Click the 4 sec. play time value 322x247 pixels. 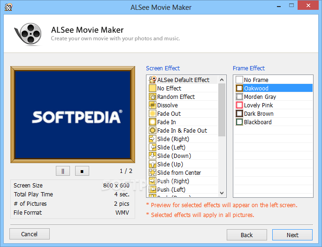click(x=122, y=194)
